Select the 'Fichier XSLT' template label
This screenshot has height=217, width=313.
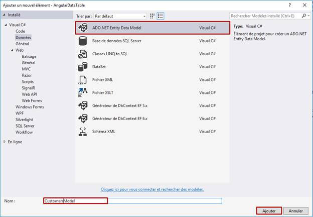coord(103,93)
